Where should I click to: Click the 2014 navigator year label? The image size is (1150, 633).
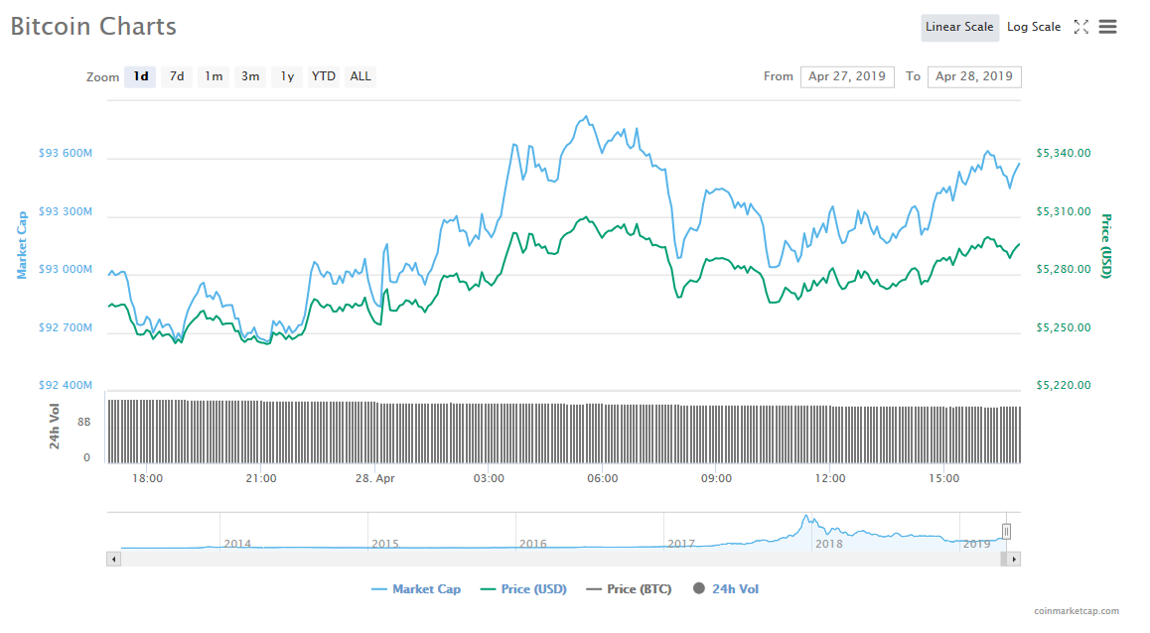tap(237, 544)
